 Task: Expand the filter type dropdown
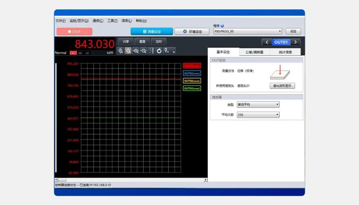[258, 104]
